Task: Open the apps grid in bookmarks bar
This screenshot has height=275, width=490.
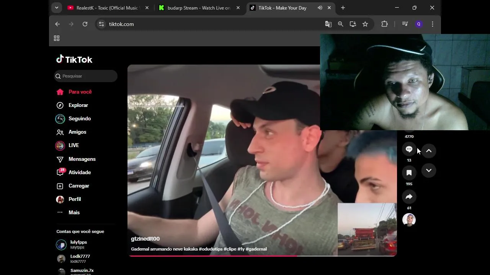Action: tap(57, 38)
